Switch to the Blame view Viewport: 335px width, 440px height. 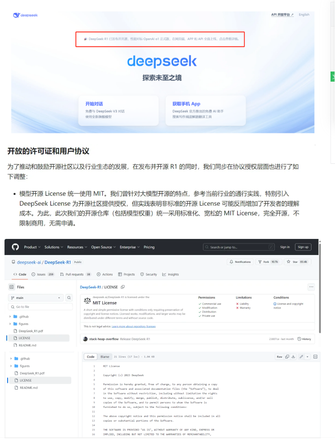pos(105,356)
